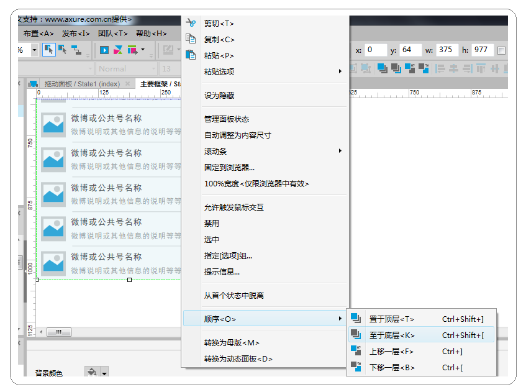Viewport: 526px width, 392px height.
Task: Switch to the 拖动面板 / State1 (index) tab
Action: pos(82,84)
